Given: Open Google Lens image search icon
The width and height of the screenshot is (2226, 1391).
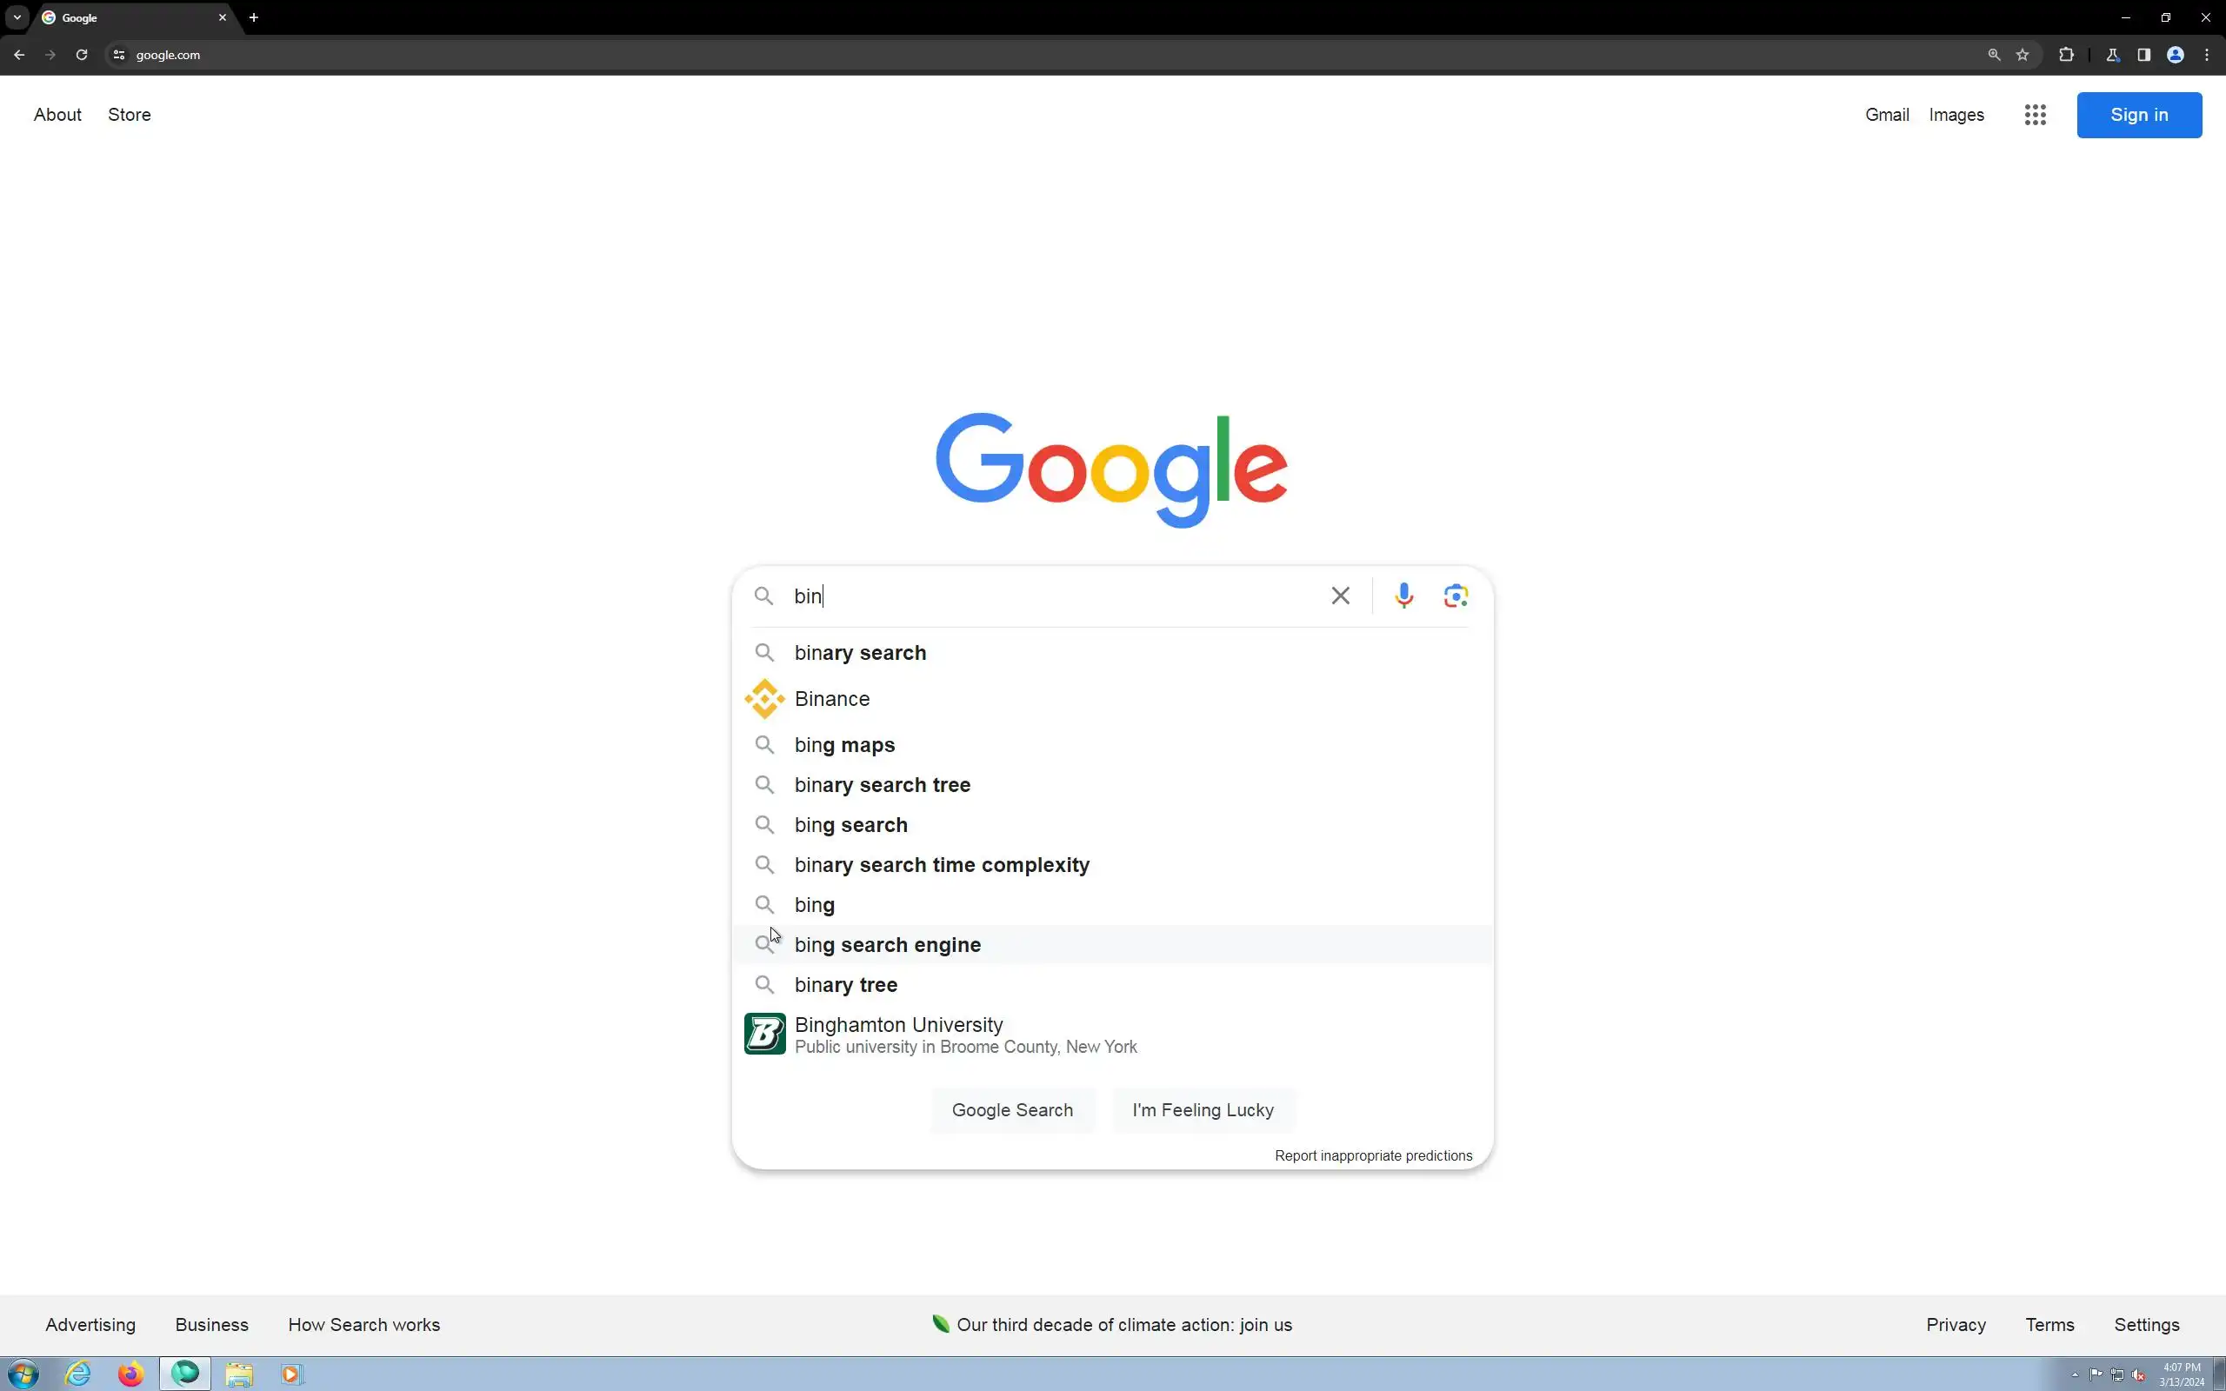Looking at the screenshot, I should pyautogui.click(x=1456, y=596).
